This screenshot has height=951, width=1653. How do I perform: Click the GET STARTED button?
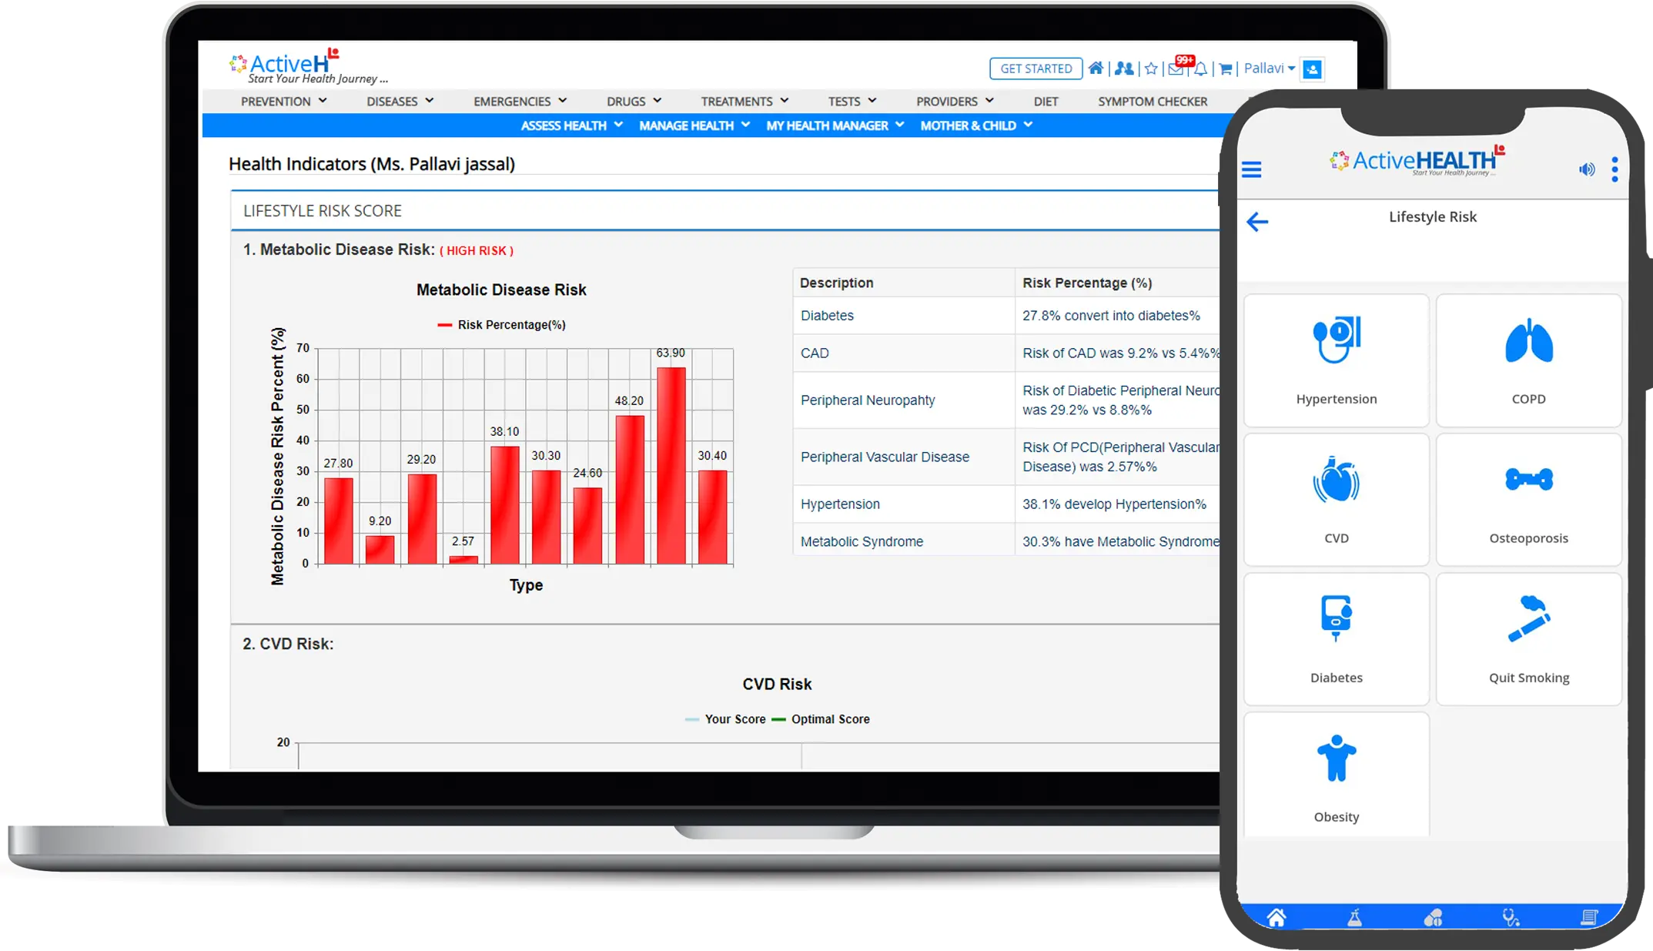coord(1036,69)
